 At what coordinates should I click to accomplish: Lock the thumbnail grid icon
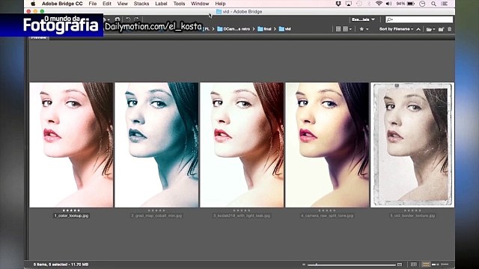[414, 265]
